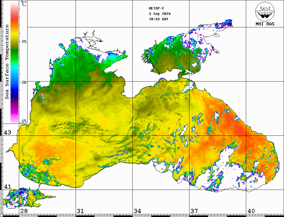Click the longitude label 31

81,211
